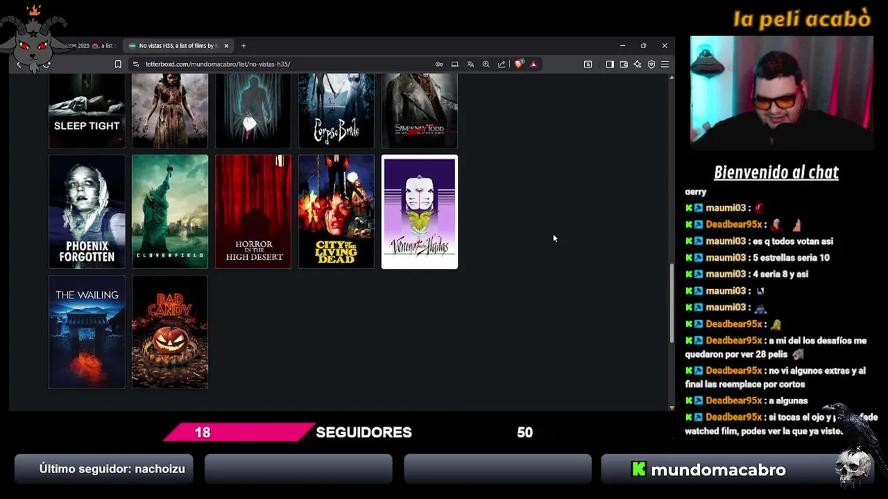Click the pink followers progress bar showing 18
888x499 pixels.
[x=238, y=432]
